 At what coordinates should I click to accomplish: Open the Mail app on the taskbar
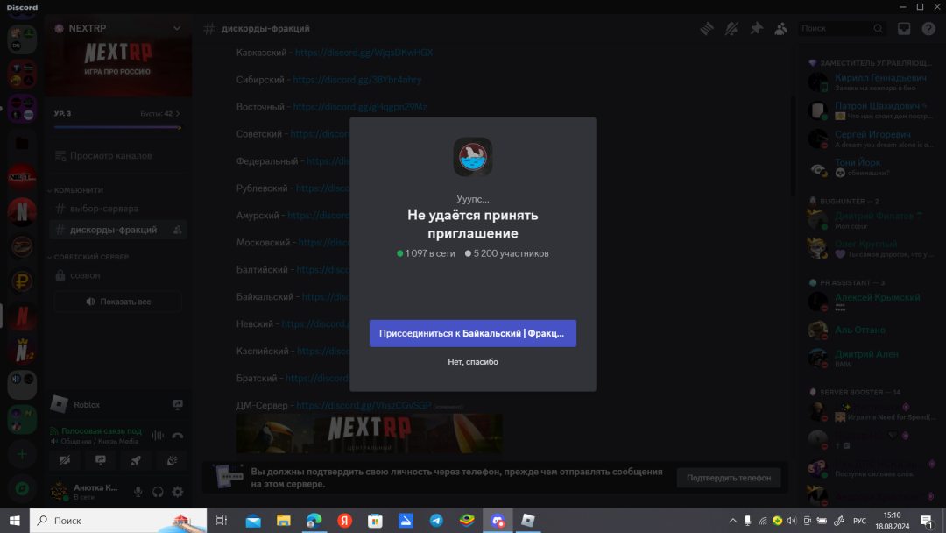(x=253, y=521)
